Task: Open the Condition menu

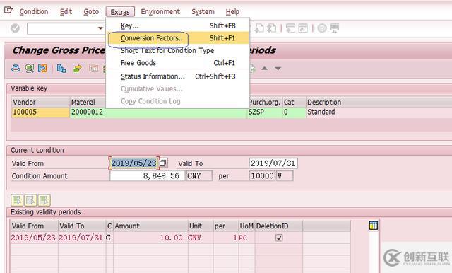Action: click(x=34, y=12)
